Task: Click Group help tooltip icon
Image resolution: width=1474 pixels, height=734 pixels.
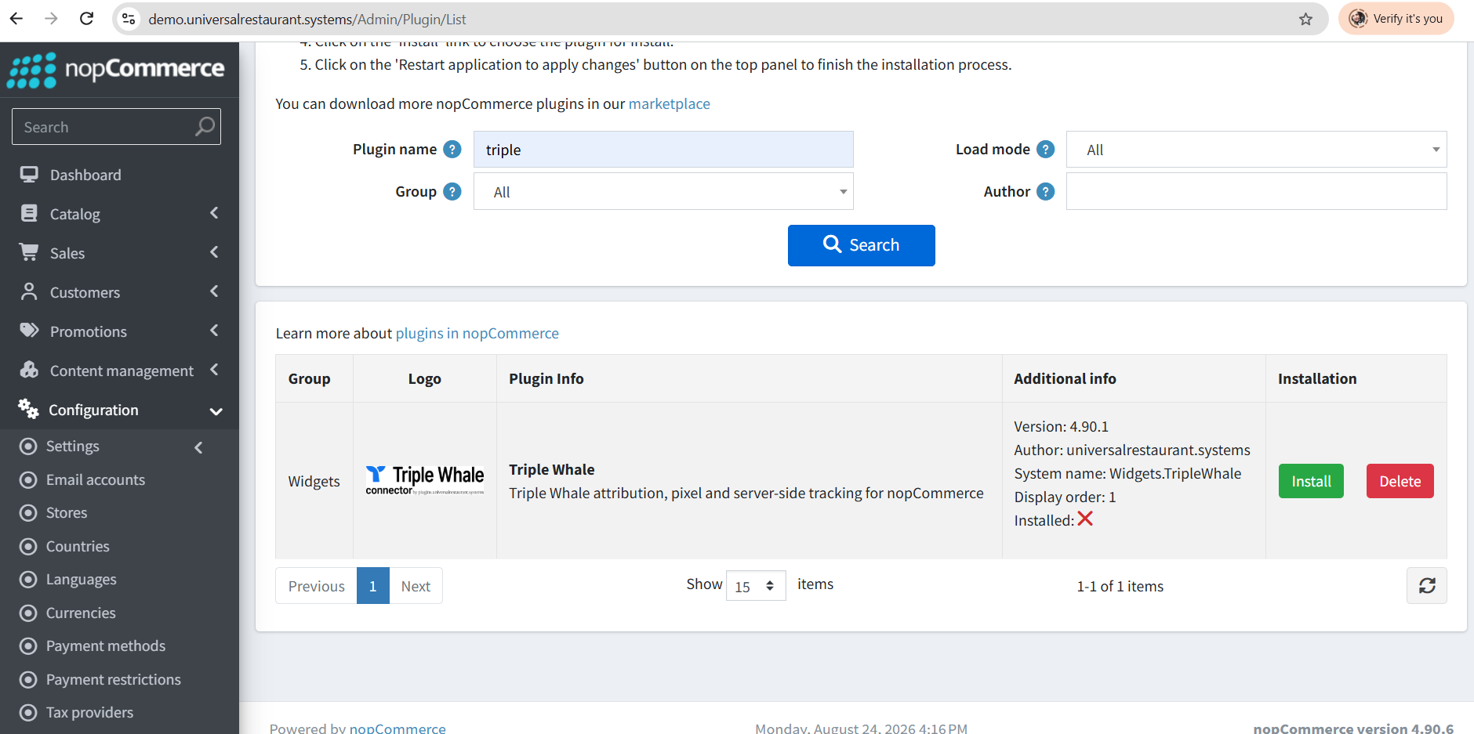Action: pos(452,191)
